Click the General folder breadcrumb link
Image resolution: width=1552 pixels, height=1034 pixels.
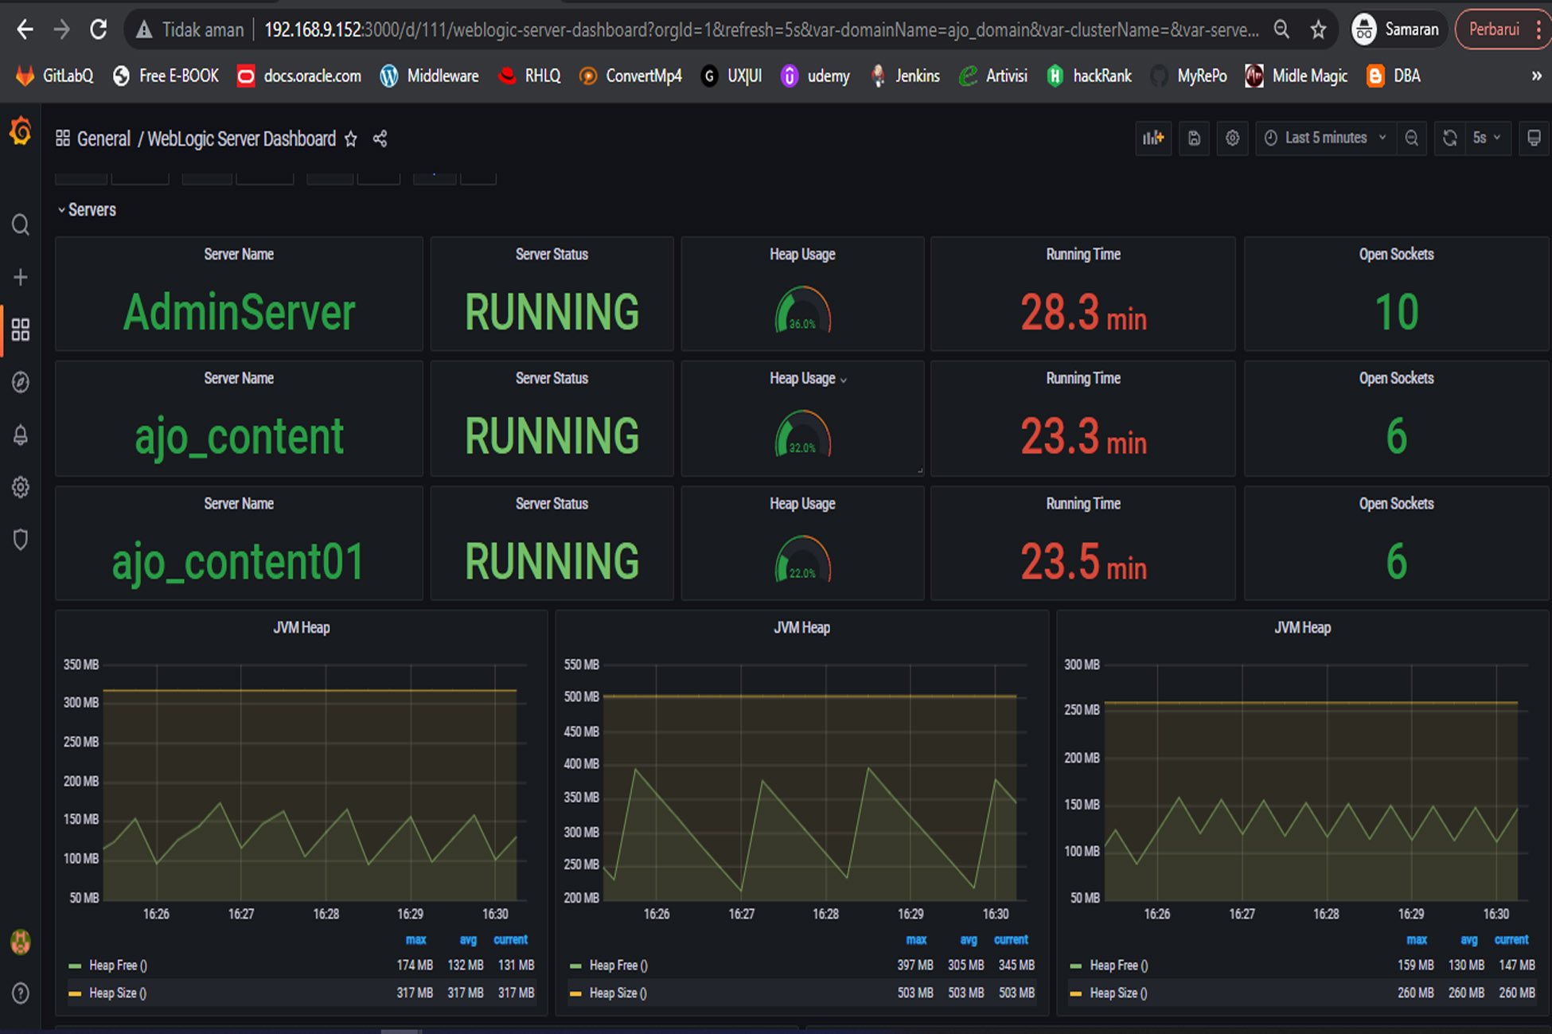103,139
